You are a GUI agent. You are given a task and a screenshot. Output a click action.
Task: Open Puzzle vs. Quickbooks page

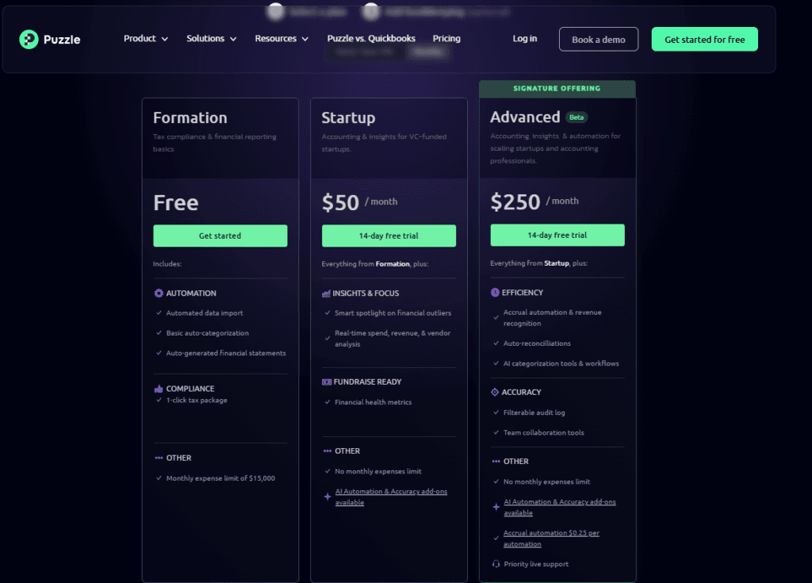tap(371, 39)
